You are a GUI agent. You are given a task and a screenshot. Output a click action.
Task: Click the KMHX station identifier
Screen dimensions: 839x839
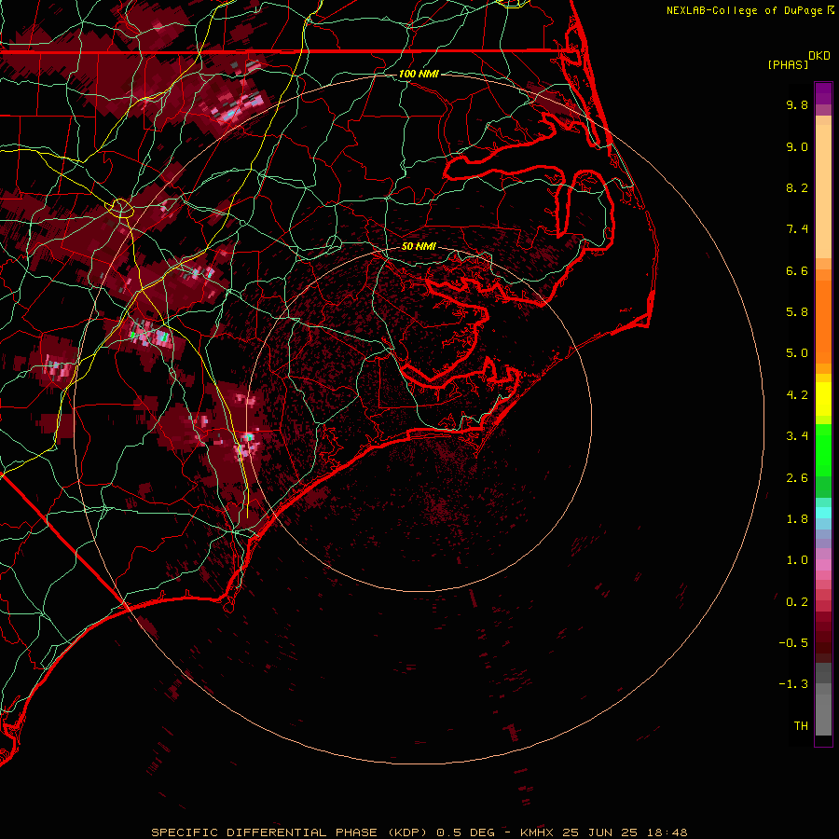coord(537,832)
